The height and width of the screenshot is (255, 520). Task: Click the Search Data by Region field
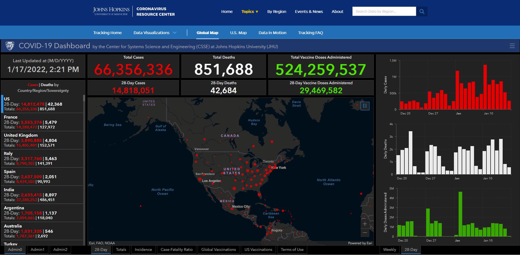point(384,12)
